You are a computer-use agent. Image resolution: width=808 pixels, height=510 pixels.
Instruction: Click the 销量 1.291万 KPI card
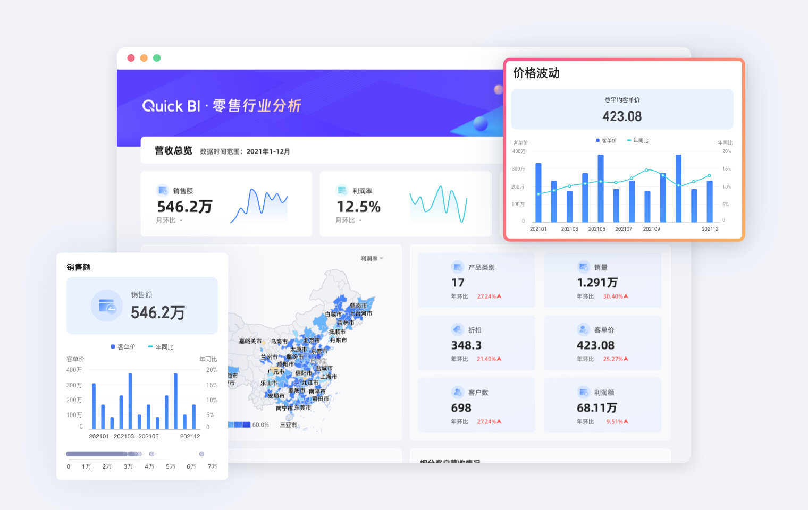coord(602,280)
